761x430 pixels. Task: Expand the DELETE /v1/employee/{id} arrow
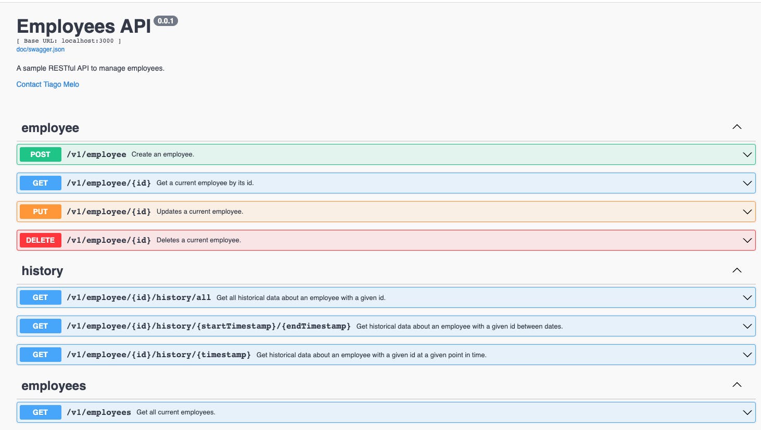pyautogui.click(x=747, y=240)
